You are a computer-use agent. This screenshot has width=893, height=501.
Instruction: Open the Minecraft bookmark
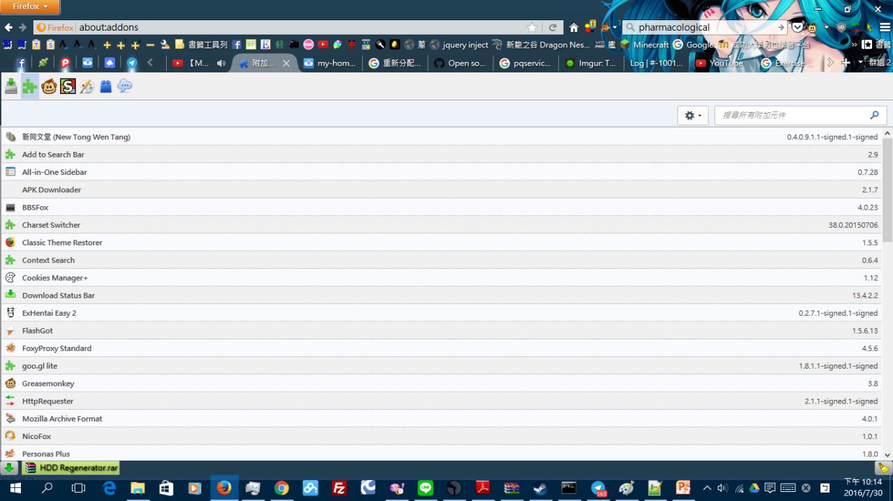[x=645, y=45]
